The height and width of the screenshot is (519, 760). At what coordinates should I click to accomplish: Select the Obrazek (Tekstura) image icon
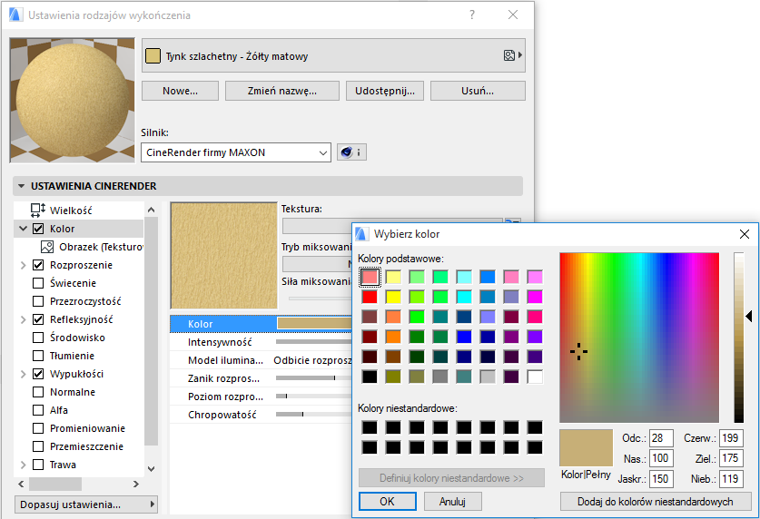(47, 247)
